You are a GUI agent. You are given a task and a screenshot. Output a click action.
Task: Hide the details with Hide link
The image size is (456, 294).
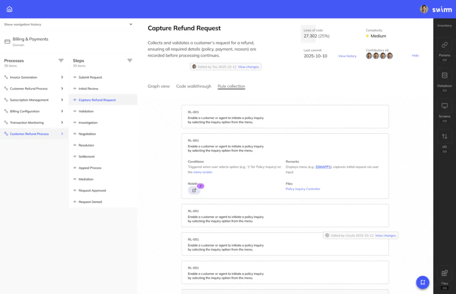415,56
